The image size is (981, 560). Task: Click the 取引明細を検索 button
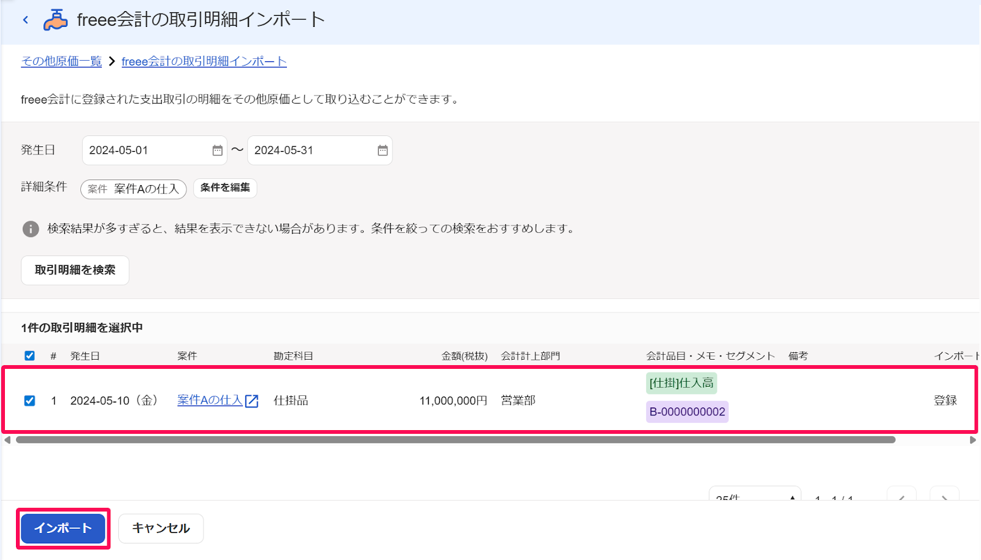(x=75, y=270)
